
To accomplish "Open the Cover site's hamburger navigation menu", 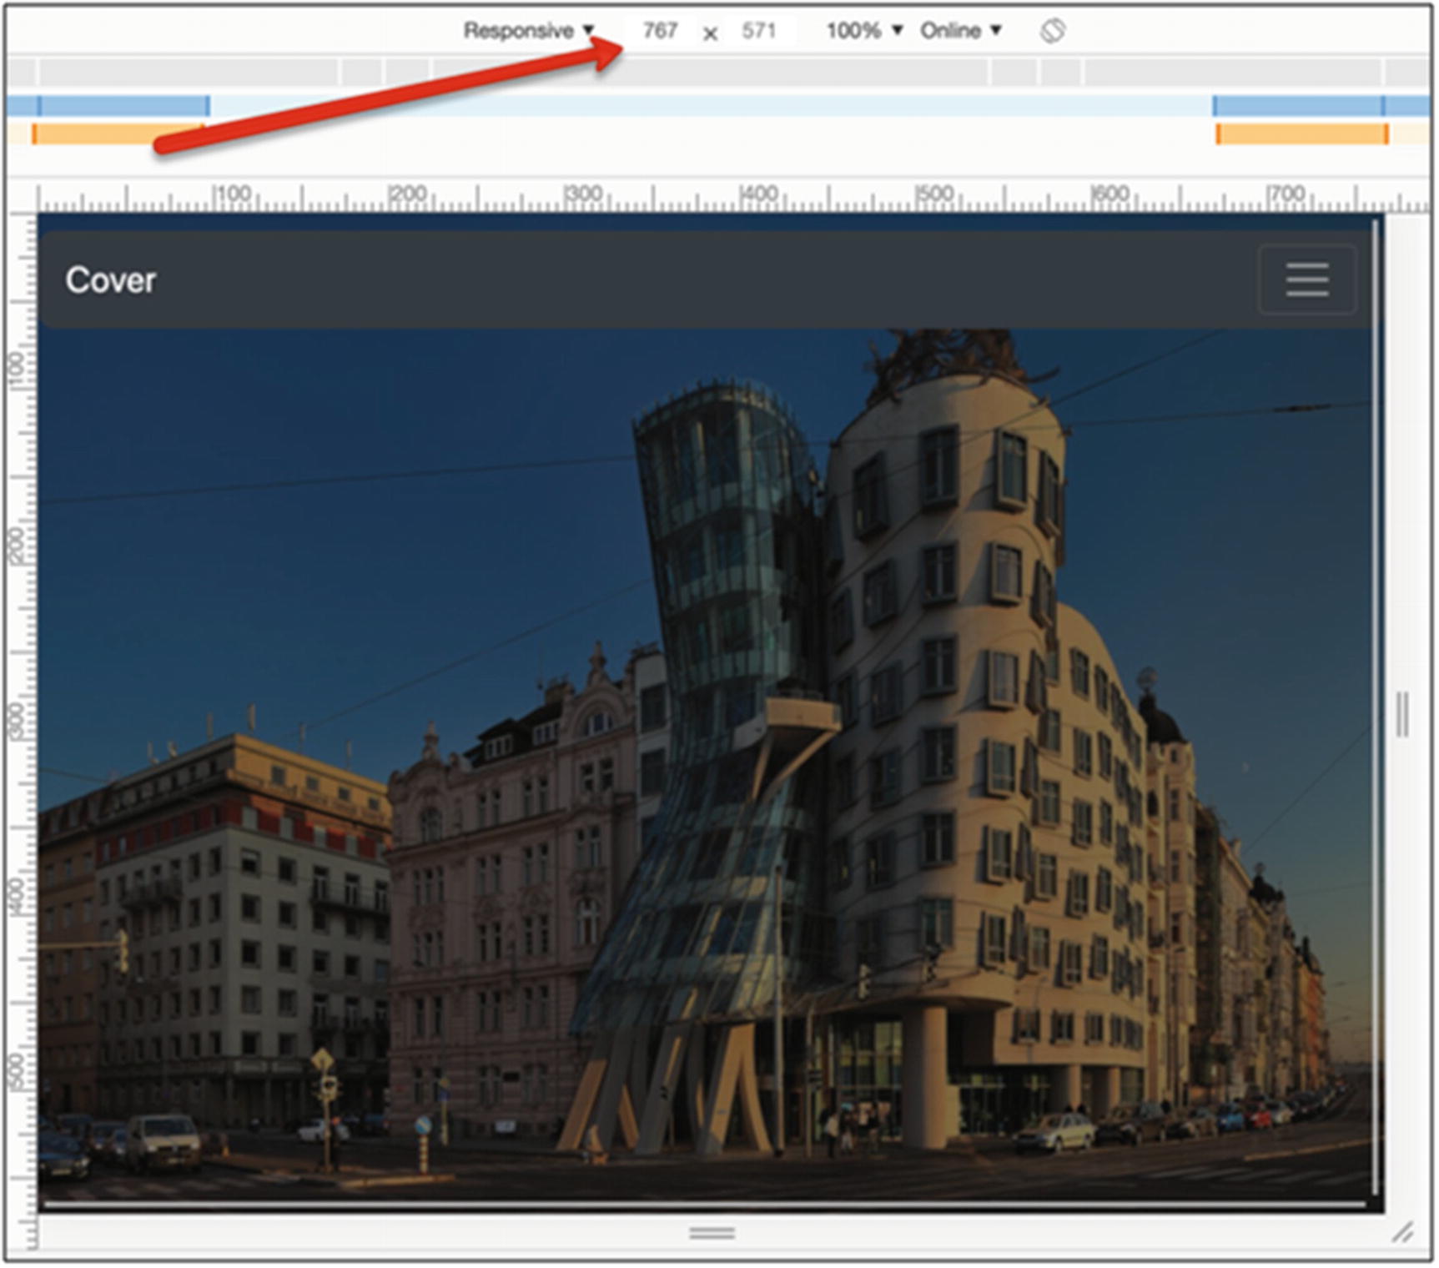I will pos(1306,281).
